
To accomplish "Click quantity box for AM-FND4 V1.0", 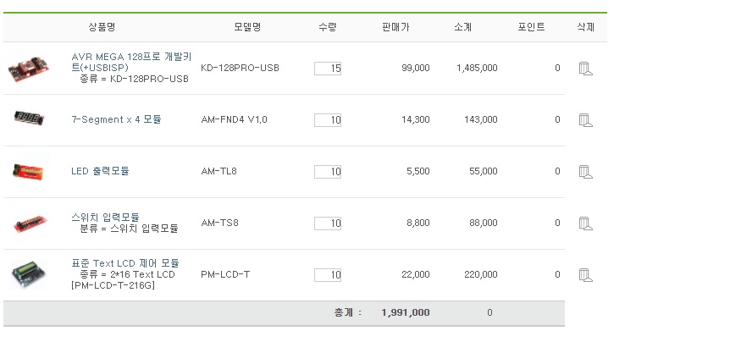I will pos(328,120).
